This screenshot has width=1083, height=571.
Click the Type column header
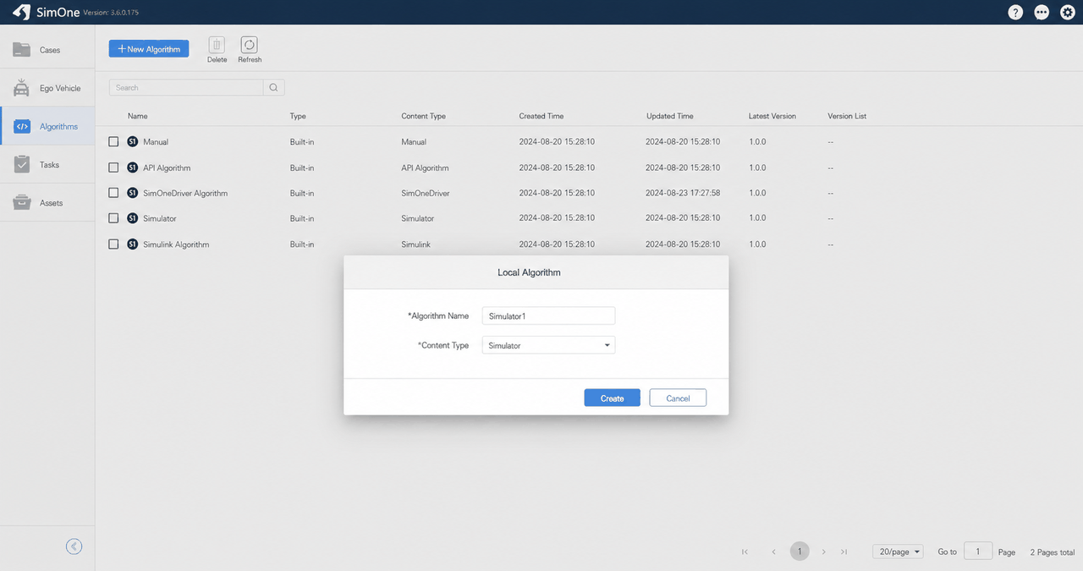tap(298, 116)
